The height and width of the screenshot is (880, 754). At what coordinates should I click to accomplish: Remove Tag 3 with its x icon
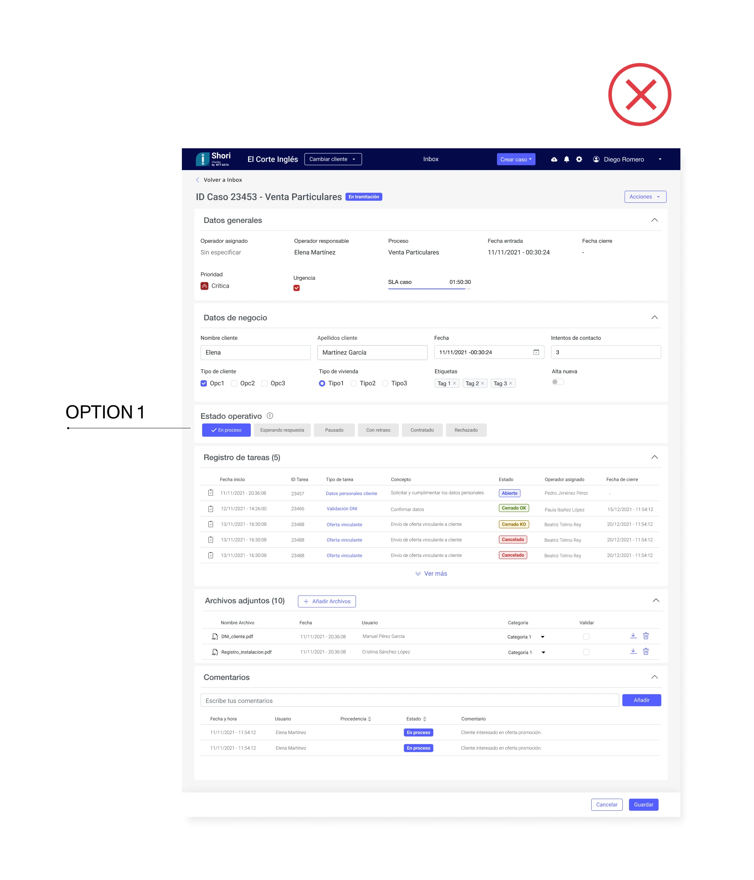(511, 383)
